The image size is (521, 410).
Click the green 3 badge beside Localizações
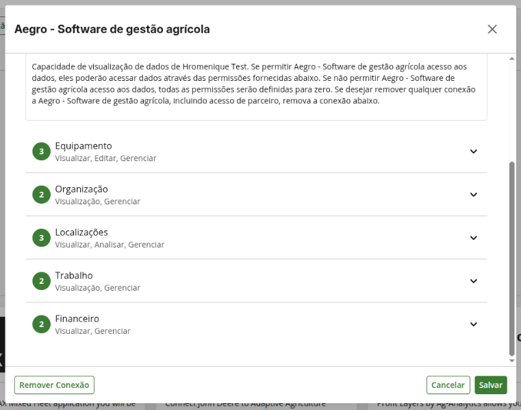(42, 238)
